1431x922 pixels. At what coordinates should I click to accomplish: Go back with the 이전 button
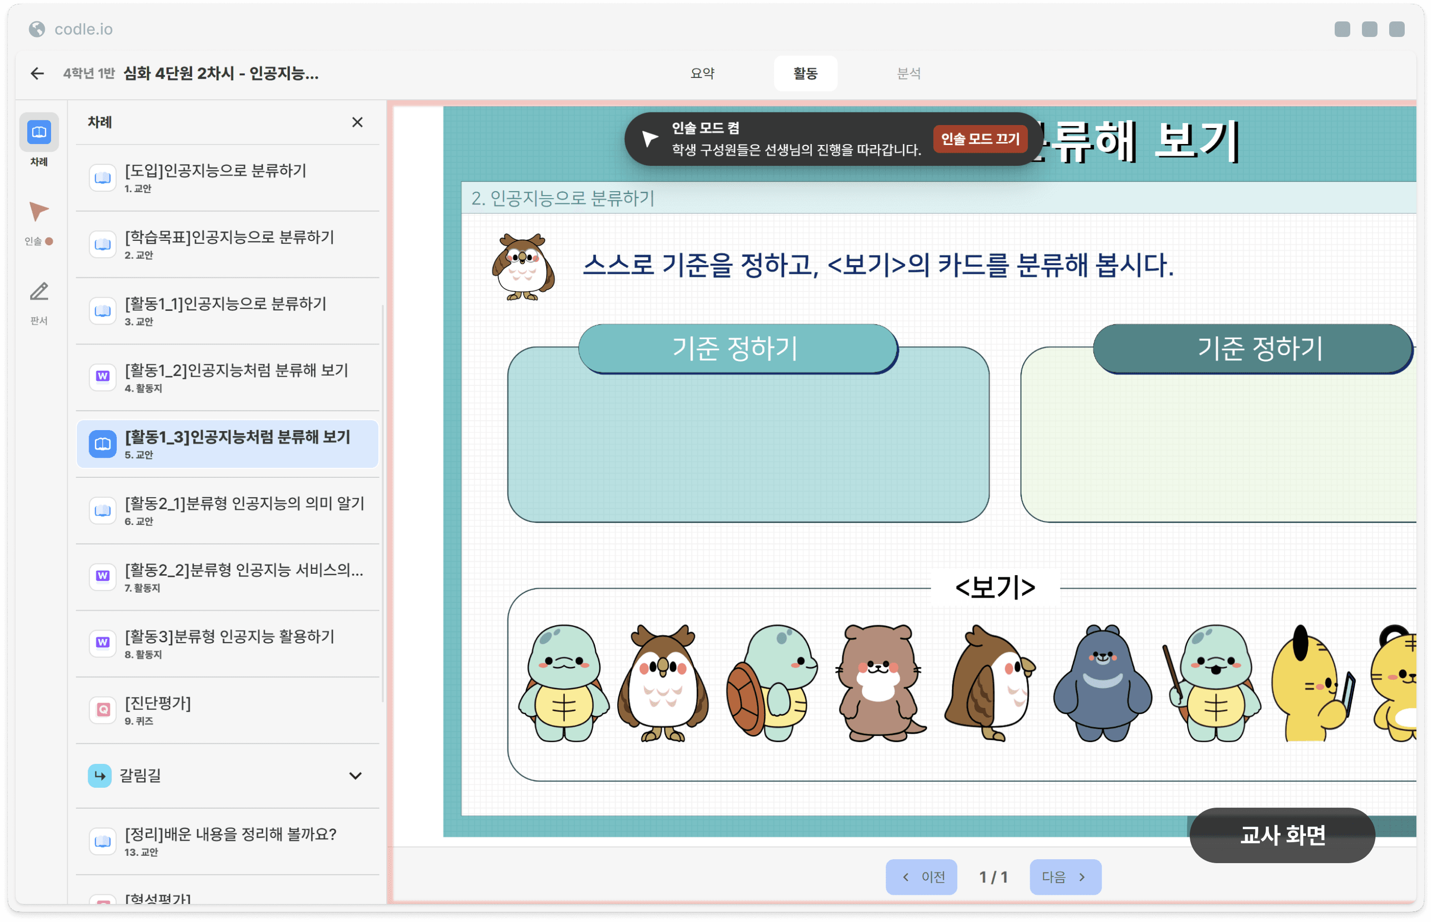coord(921,876)
